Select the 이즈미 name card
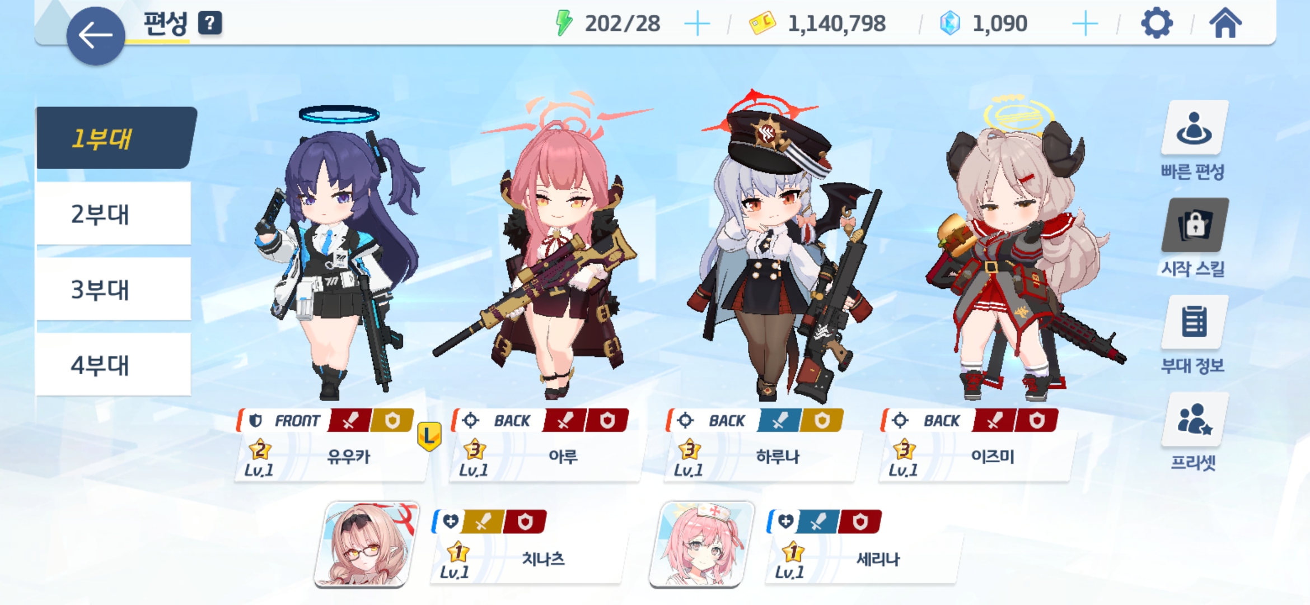This screenshot has width=1310, height=605. [x=976, y=445]
